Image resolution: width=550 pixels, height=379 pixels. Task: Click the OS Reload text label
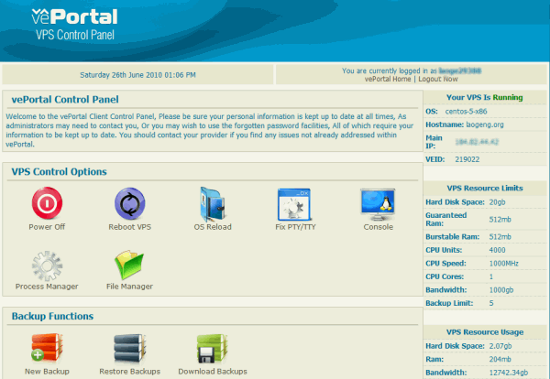213,227
